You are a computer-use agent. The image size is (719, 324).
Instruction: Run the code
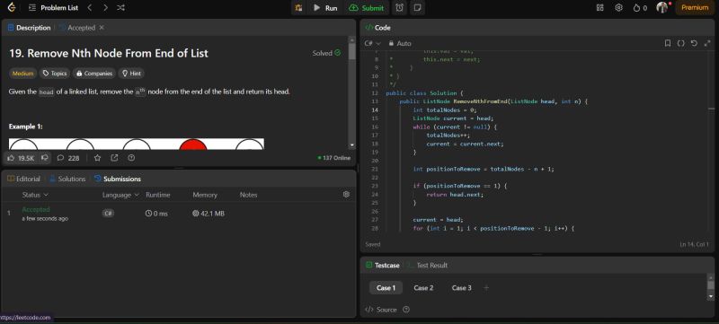click(325, 8)
